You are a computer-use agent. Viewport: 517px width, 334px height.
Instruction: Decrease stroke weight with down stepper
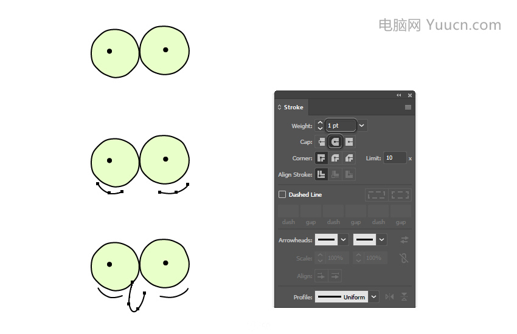tap(320, 128)
